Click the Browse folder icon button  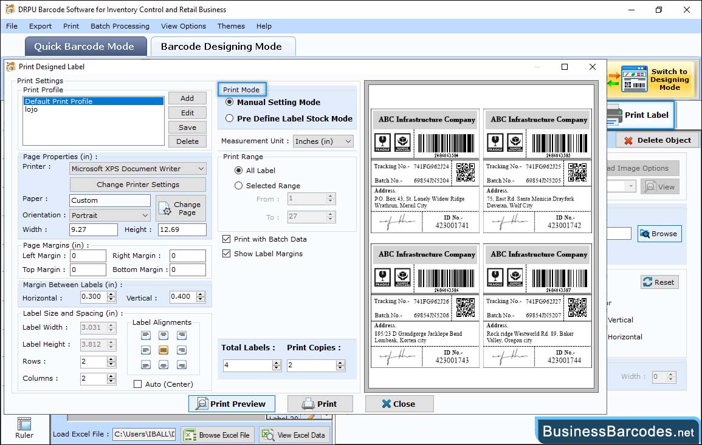click(659, 234)
